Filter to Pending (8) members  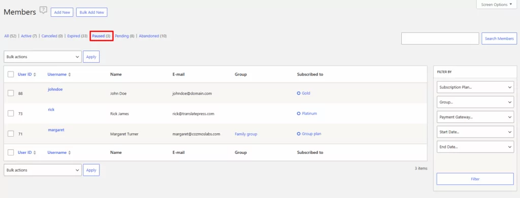point(124,36)
